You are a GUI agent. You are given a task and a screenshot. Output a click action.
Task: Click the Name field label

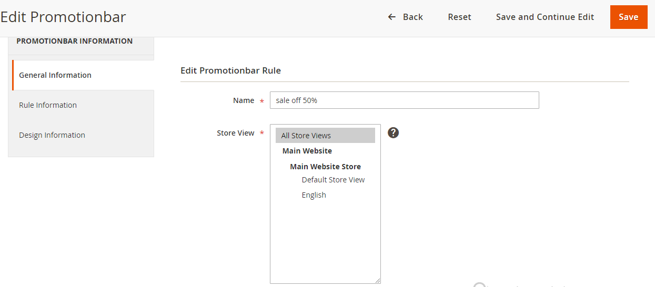tap(244, 100)
